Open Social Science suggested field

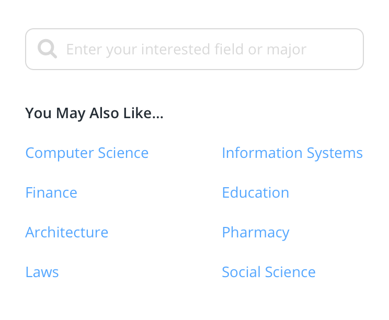(x=269, y=272)
